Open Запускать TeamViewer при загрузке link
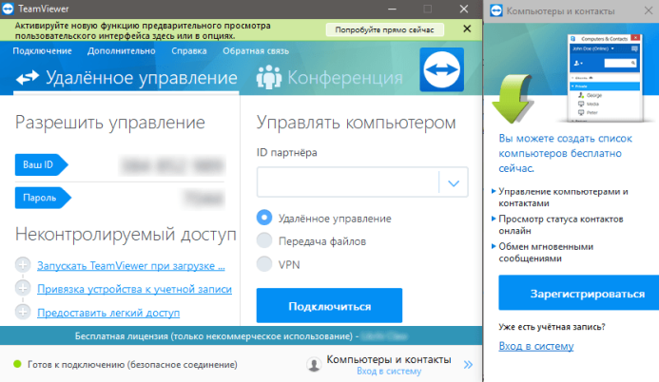 [x=130, y=266]
